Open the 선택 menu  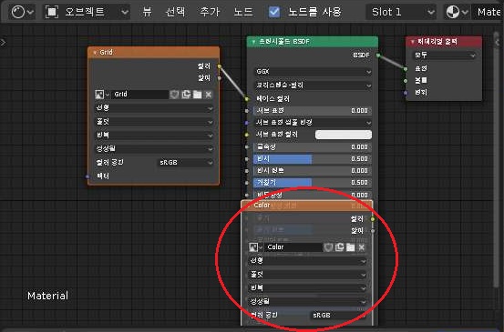tap(175, 12)
